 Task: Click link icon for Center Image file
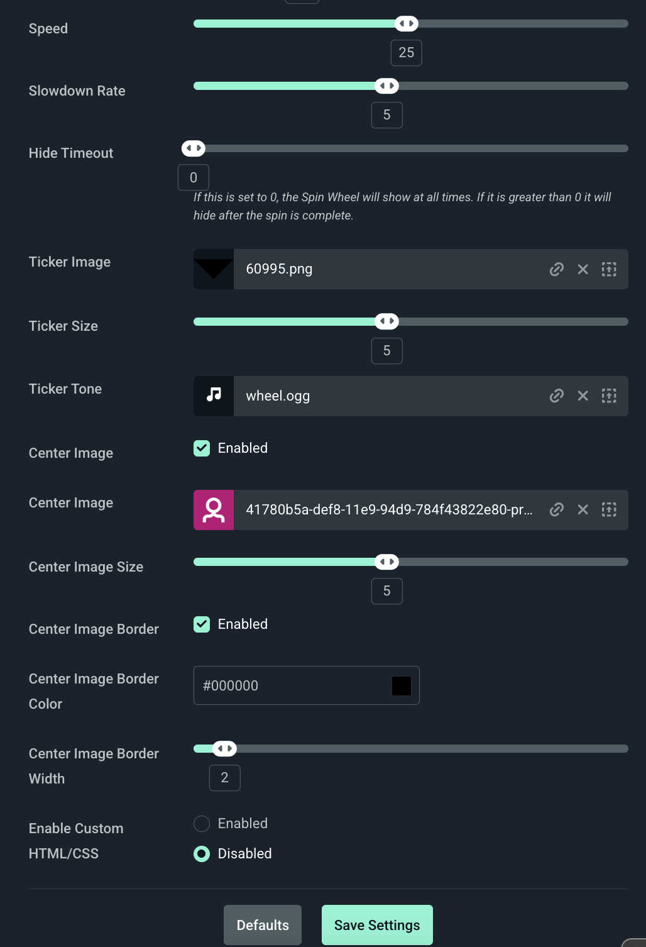point(556,509)
